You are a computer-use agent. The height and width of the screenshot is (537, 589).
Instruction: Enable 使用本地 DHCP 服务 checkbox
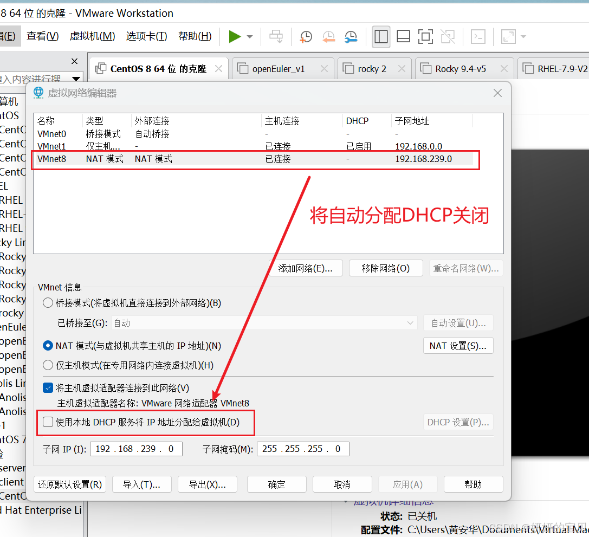pos(48,422)
